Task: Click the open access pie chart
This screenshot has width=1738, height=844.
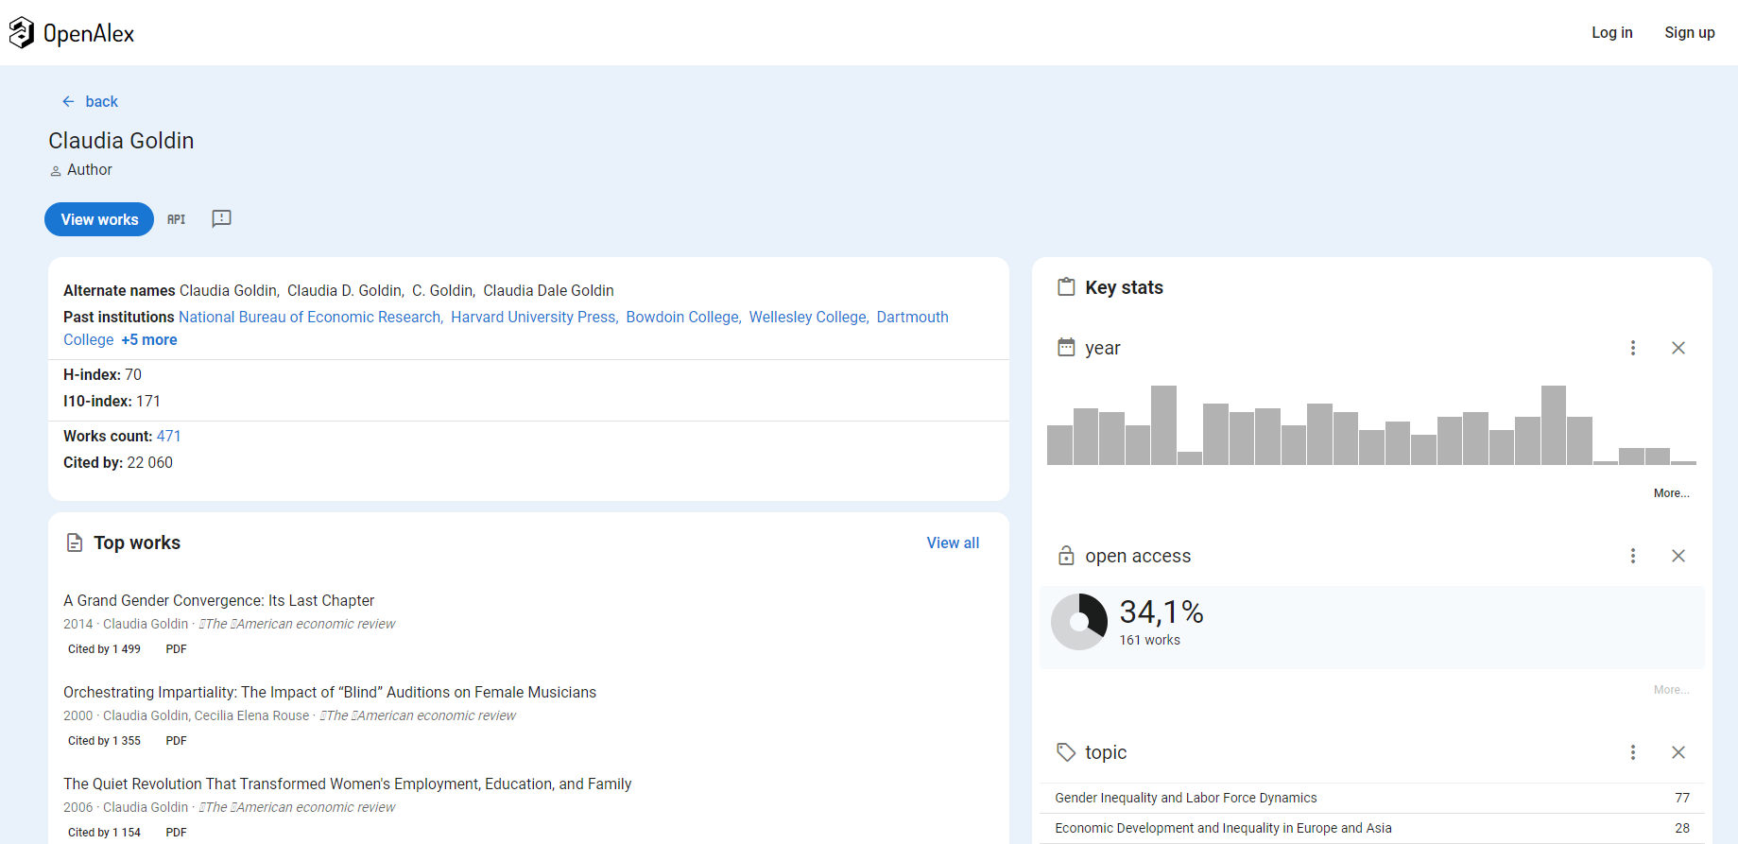Action: [x=1079, y=622]
